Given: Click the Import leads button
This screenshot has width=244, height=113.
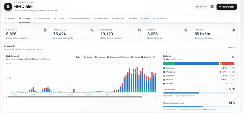Looking at the screenshot, I should point(226,7).
